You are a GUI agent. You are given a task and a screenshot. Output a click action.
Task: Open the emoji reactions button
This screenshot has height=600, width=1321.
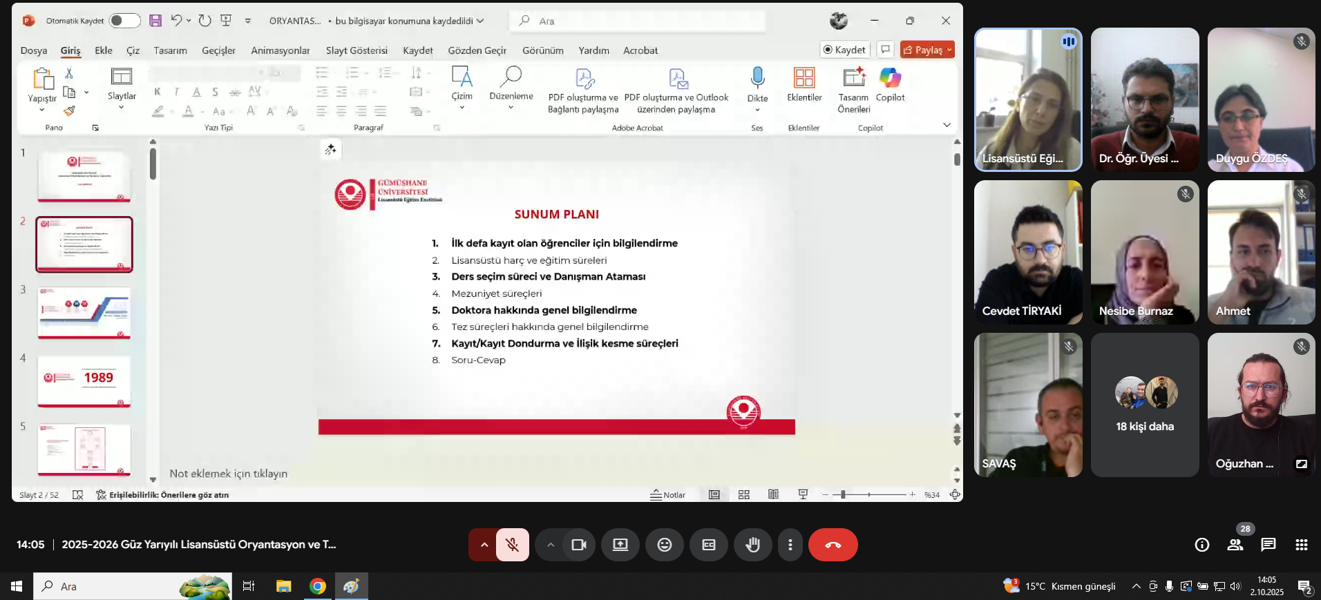coord(664,545)
